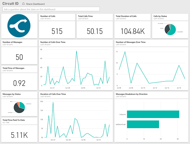Click the inbound bar in Messages Breakdown
Viewport: 190px width, 144px height.
coord(153,114)
